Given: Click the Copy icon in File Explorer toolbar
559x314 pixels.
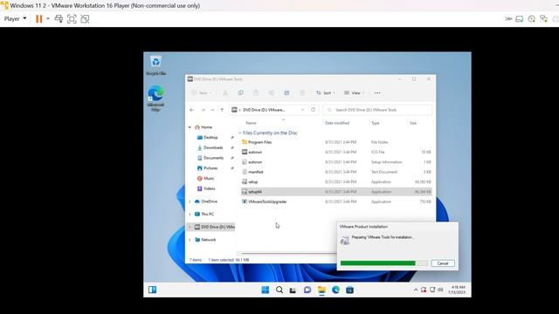Looking at the screenshot, I should tap(241, 93).
